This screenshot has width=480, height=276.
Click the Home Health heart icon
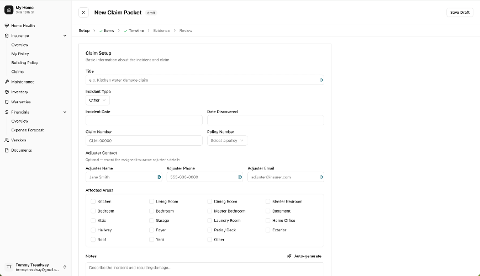point(7,26)
